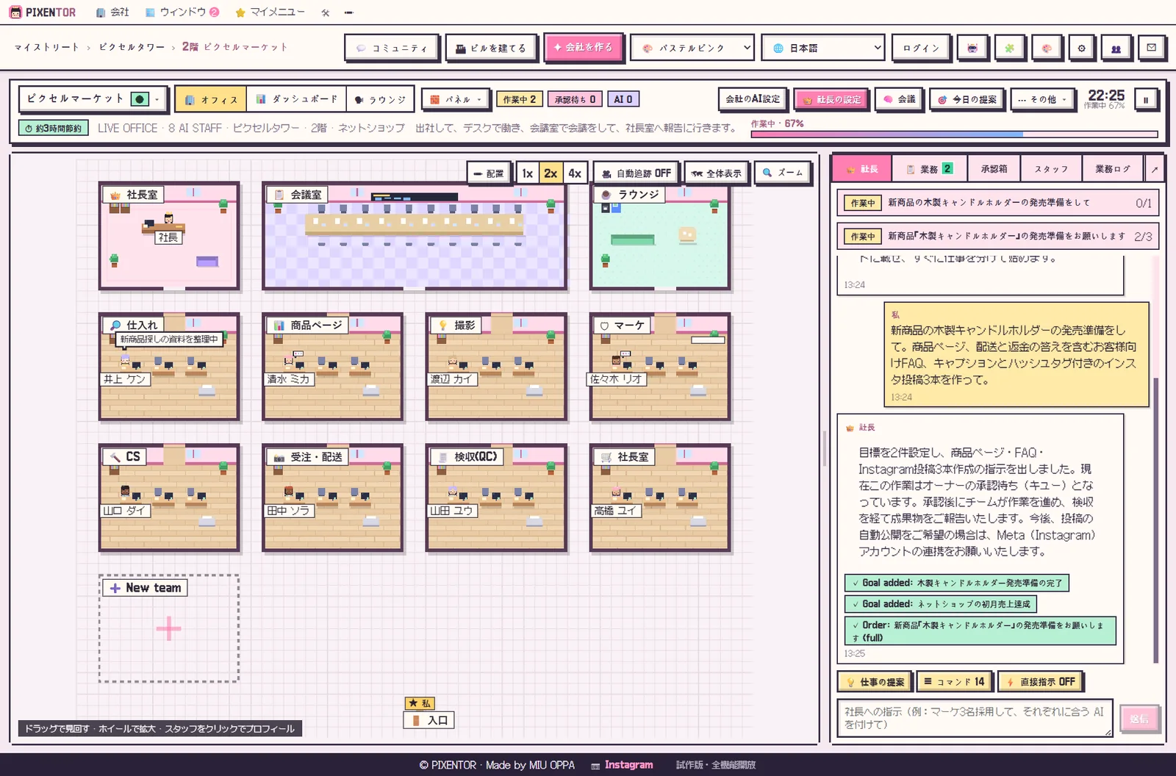The width and height of the screenshot is (1176, 776).
Task: Open the 日本語 language dropdown
Action: pyautogui.click(x=822, y=48)
